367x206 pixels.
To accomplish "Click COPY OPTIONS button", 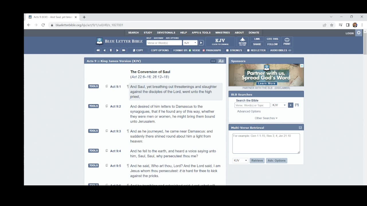I will click(x=160, y=50).
